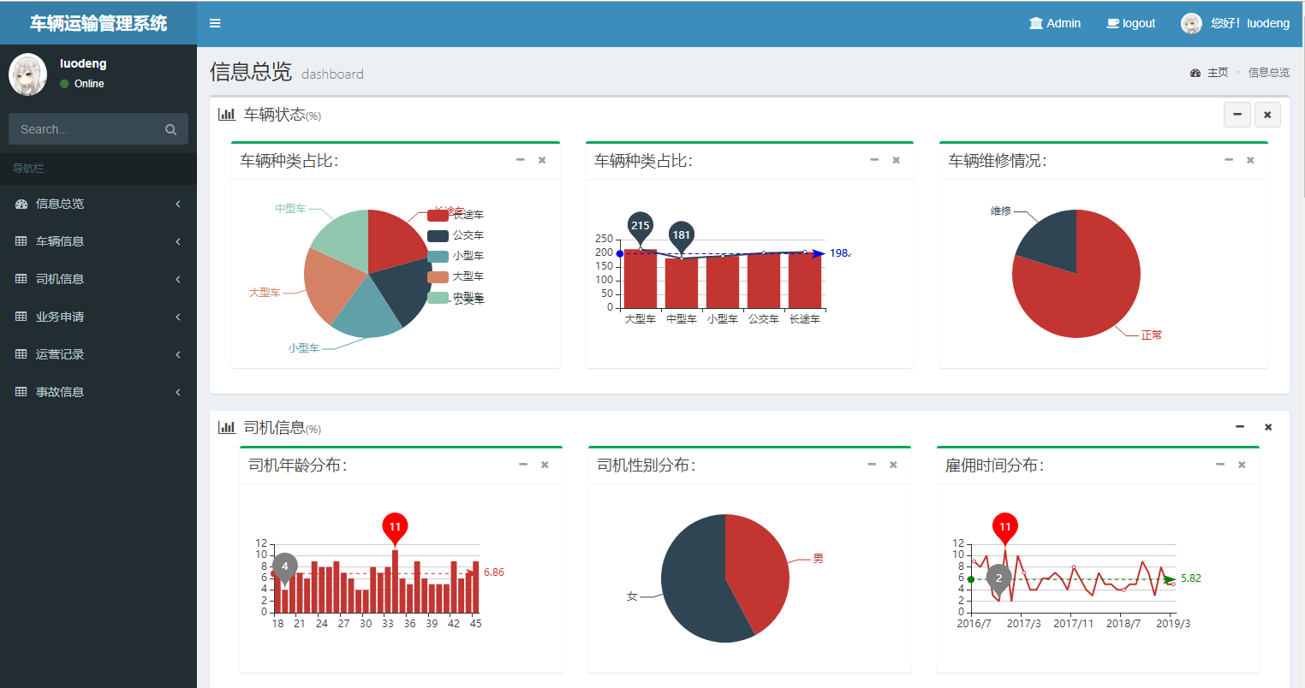The width and height of the screenshot is (1305, 688).
Task: Expand the 事故信息 chevron arrow
Action: [x=178, y=392]
